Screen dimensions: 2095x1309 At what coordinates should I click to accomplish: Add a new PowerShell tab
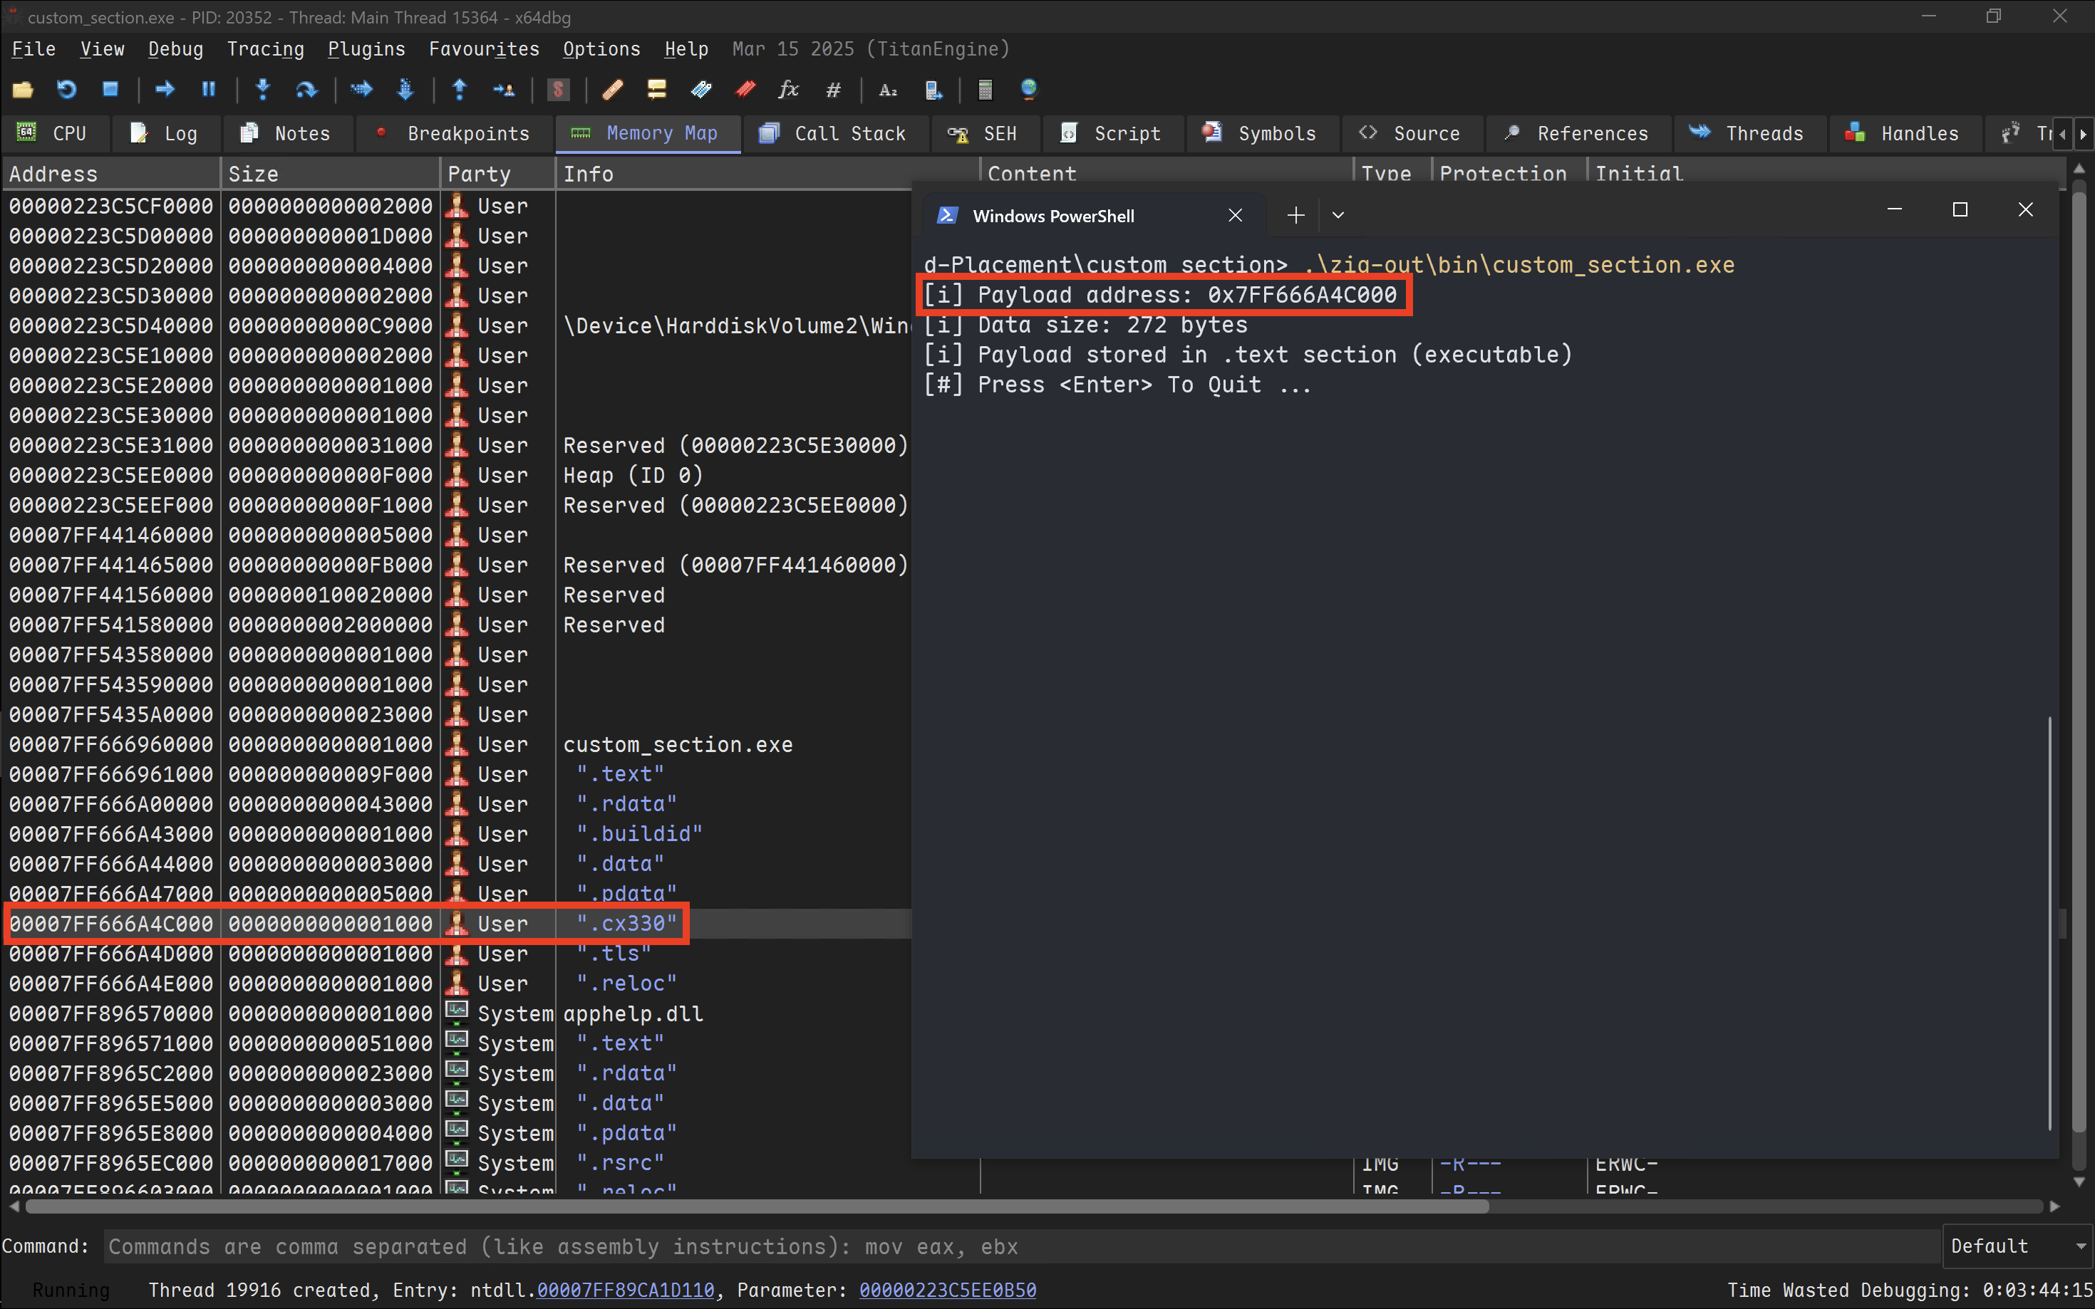click(1295, 214)
